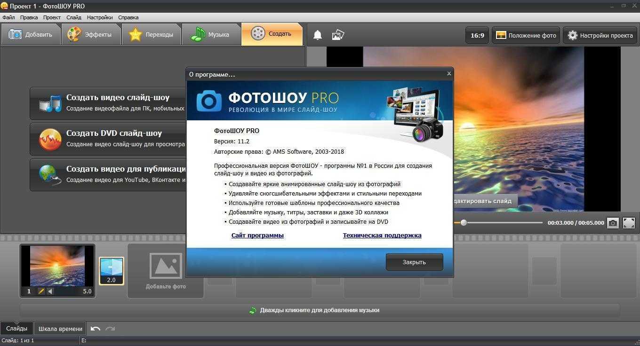This screenshot has height=346, width=640.
Task: Click the video slideshow film-and-note icon
Action: point(50,103)
